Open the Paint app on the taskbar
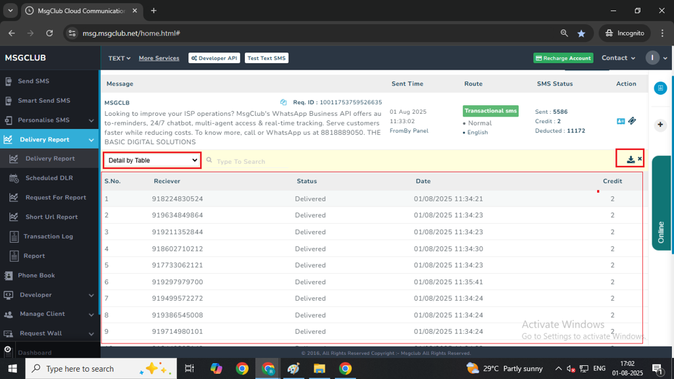The image size is (674, 379). pos(294,368)
